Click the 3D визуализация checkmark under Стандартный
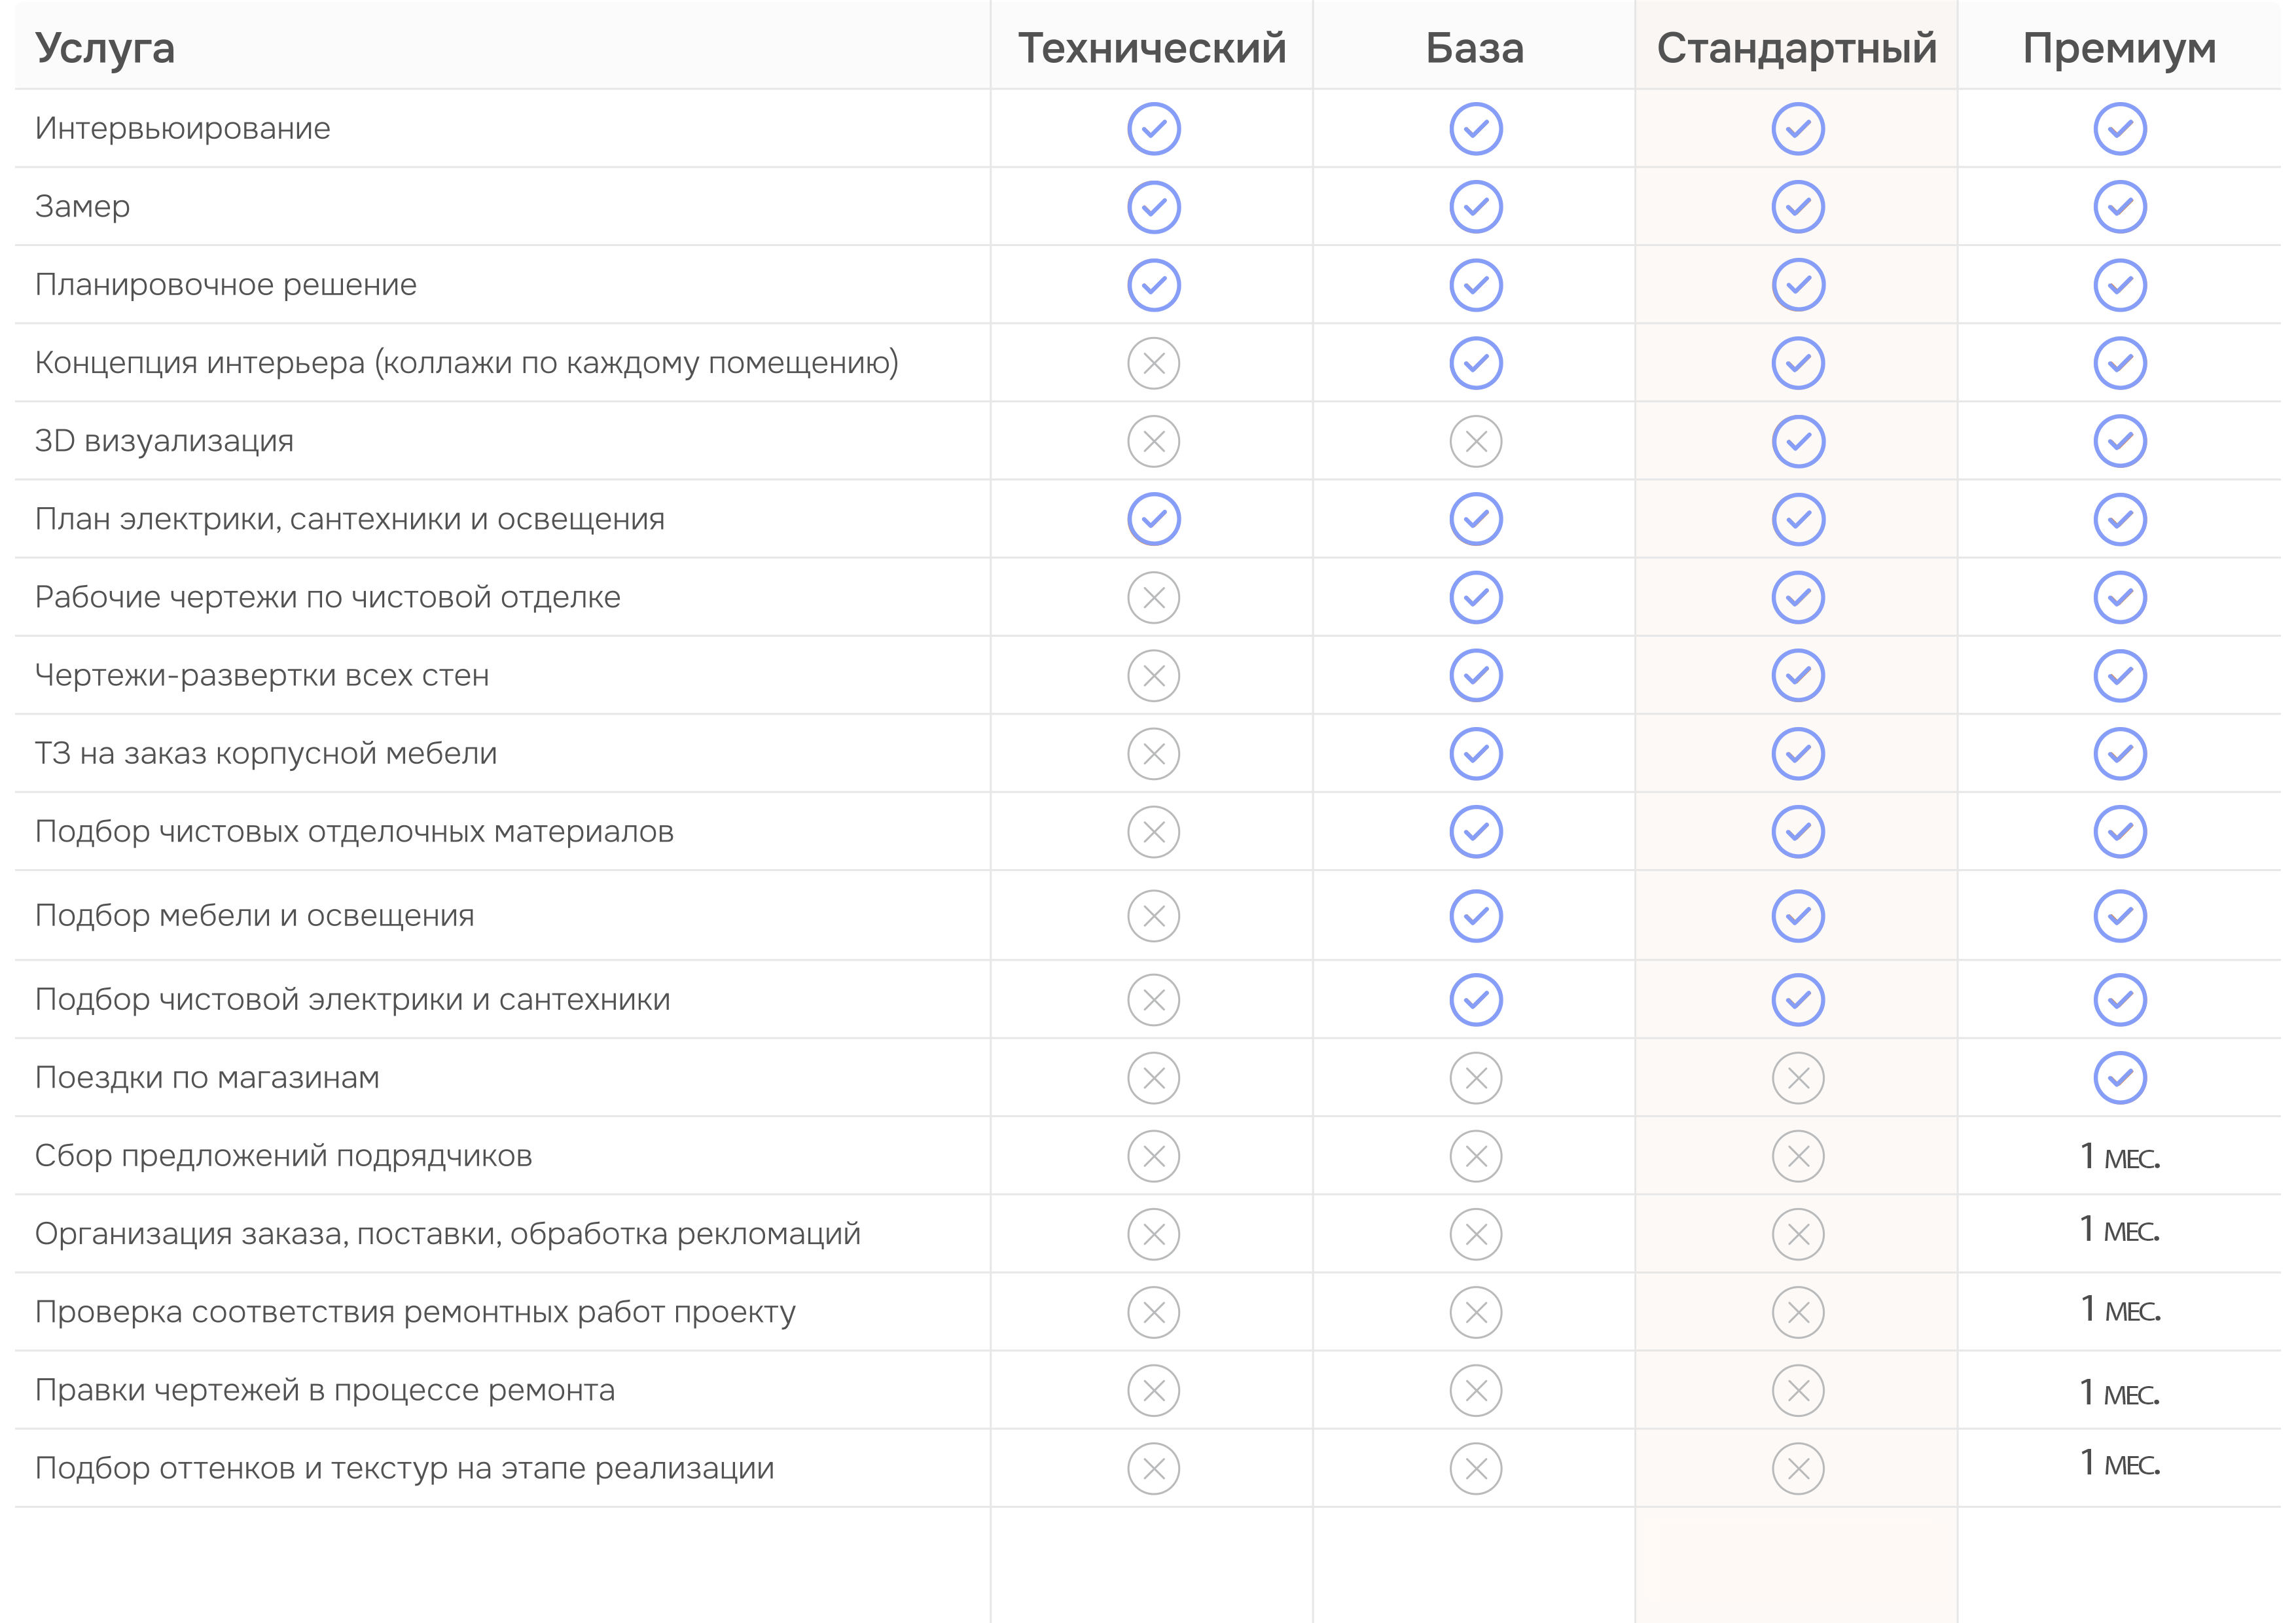Image resolution: width=2296 pixels, height=1623 pixels. (1797, 441)
